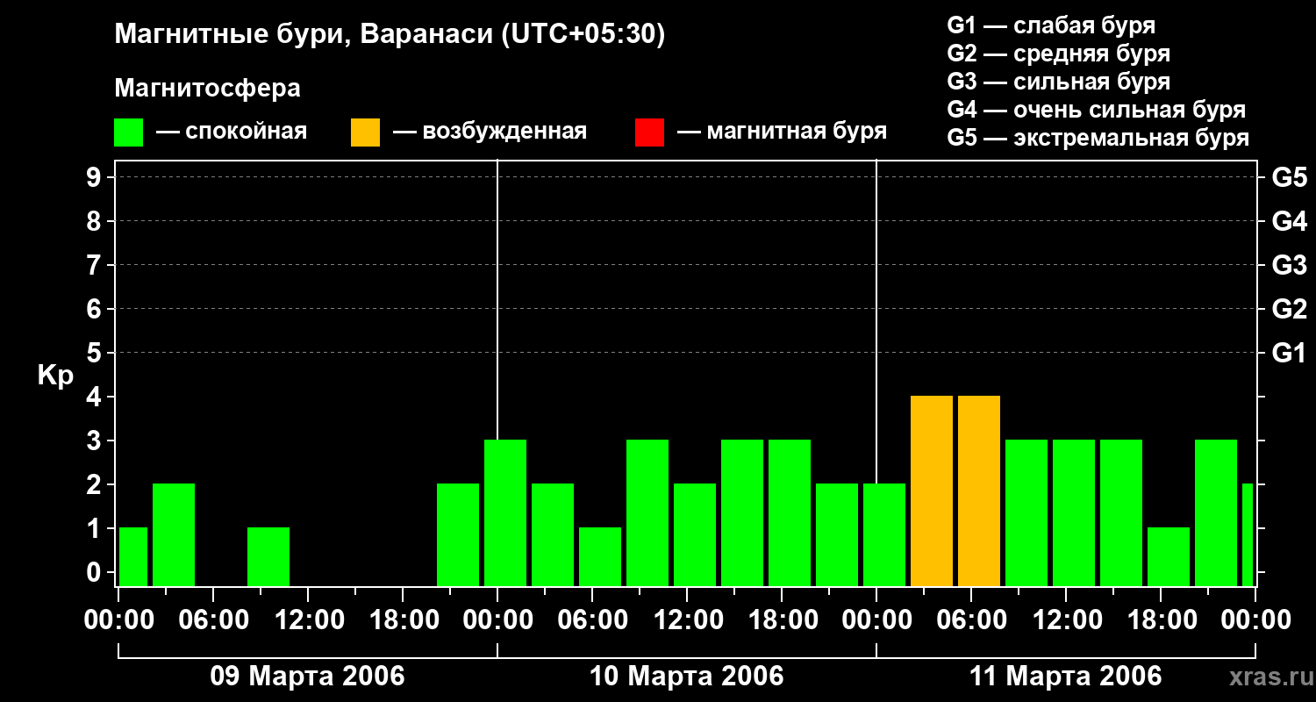The height and width of the screenshot is (702, 1316).
Task: Click the red 'магнитная буря' legend swatch
Action: pyautogui.click(x=649, y=133)
